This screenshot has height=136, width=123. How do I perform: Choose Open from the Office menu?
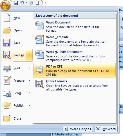pyautogui.click(x=17, y=30)
